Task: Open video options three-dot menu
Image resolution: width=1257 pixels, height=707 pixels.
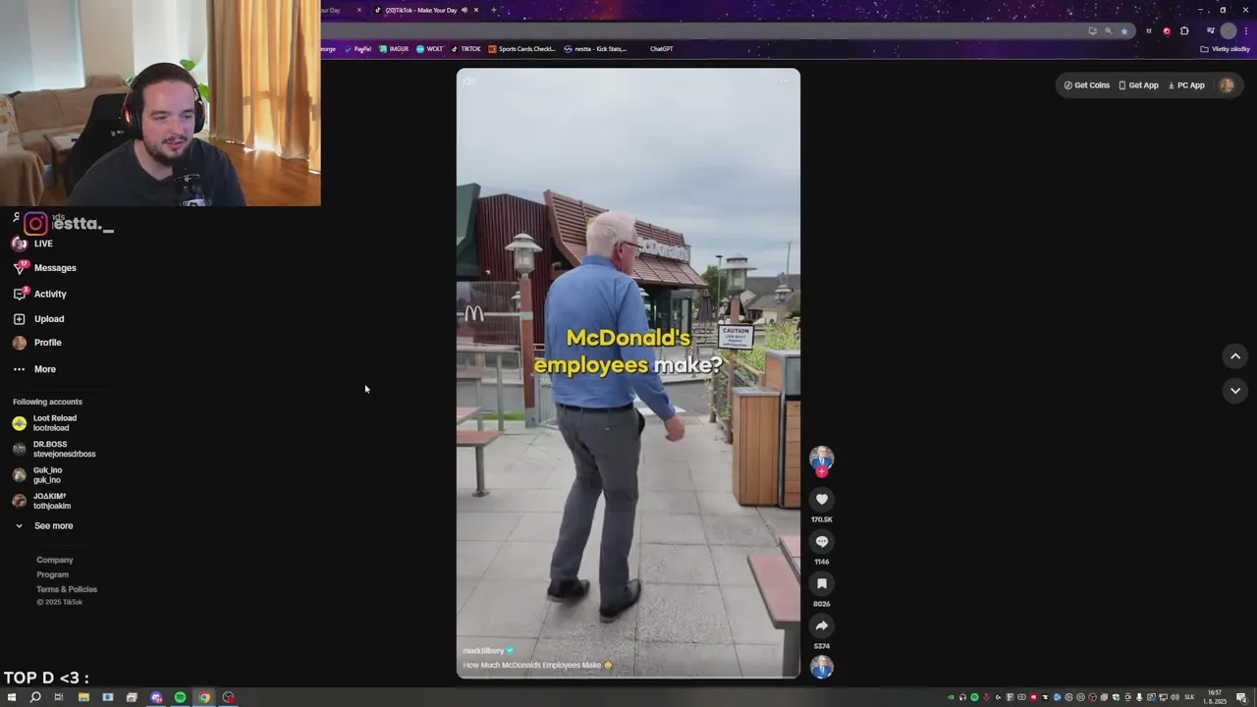Action: pos(785,81)
